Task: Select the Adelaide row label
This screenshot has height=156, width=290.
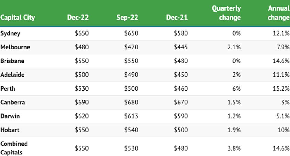Action: click(12, 75)
